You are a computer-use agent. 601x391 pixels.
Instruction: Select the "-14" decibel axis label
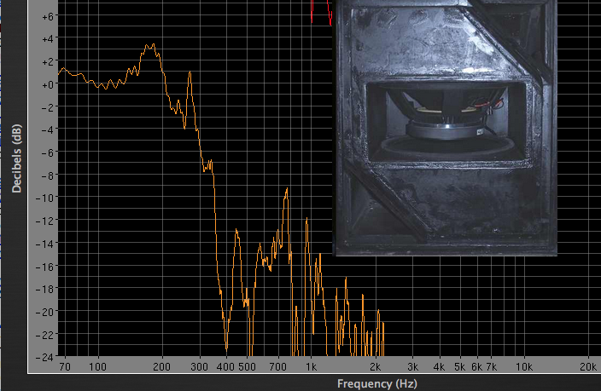coord(45,244)
